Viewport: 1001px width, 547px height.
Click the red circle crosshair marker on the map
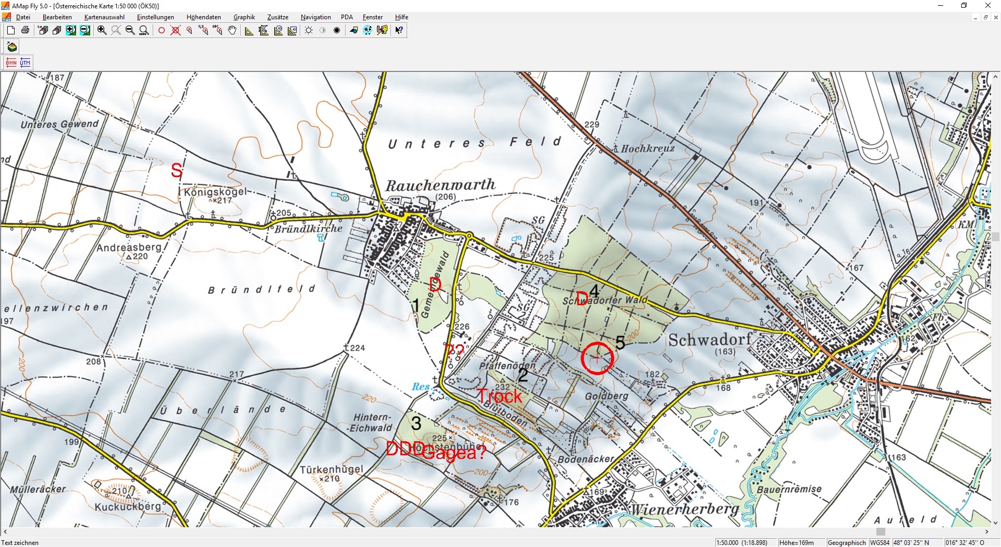tap(597, 358)
